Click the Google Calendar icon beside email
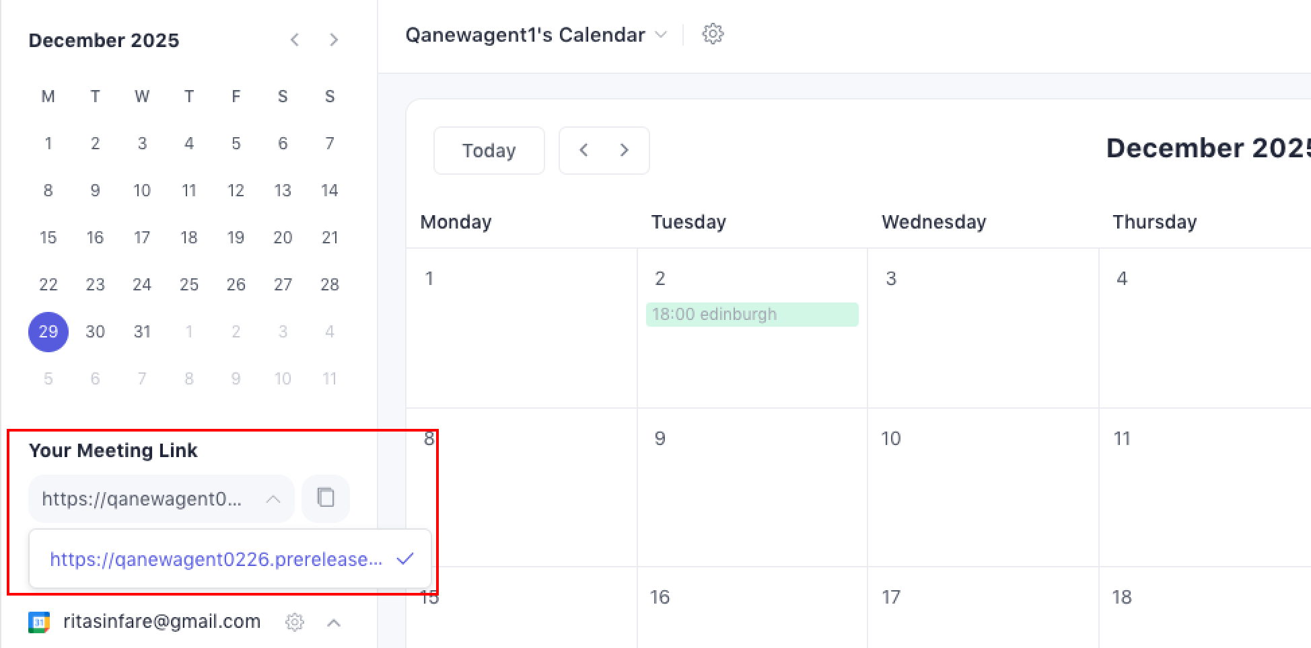The image size is (1311, 648). pos(39,622)
